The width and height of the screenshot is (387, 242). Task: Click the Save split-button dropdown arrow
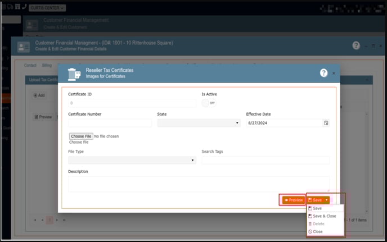tap(326, 200)
